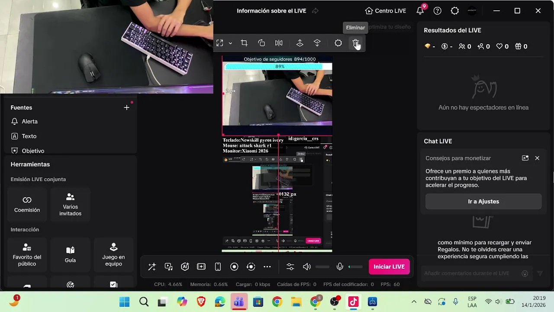
Task: Open the Guía interaction tool
Action: [x=70, y=255]
